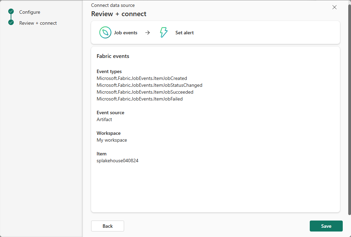Select Microsoft.Fabric.JobEvents.ItemJobCreated text
This screenshot has width=351, height=237.
pos(142,79)
